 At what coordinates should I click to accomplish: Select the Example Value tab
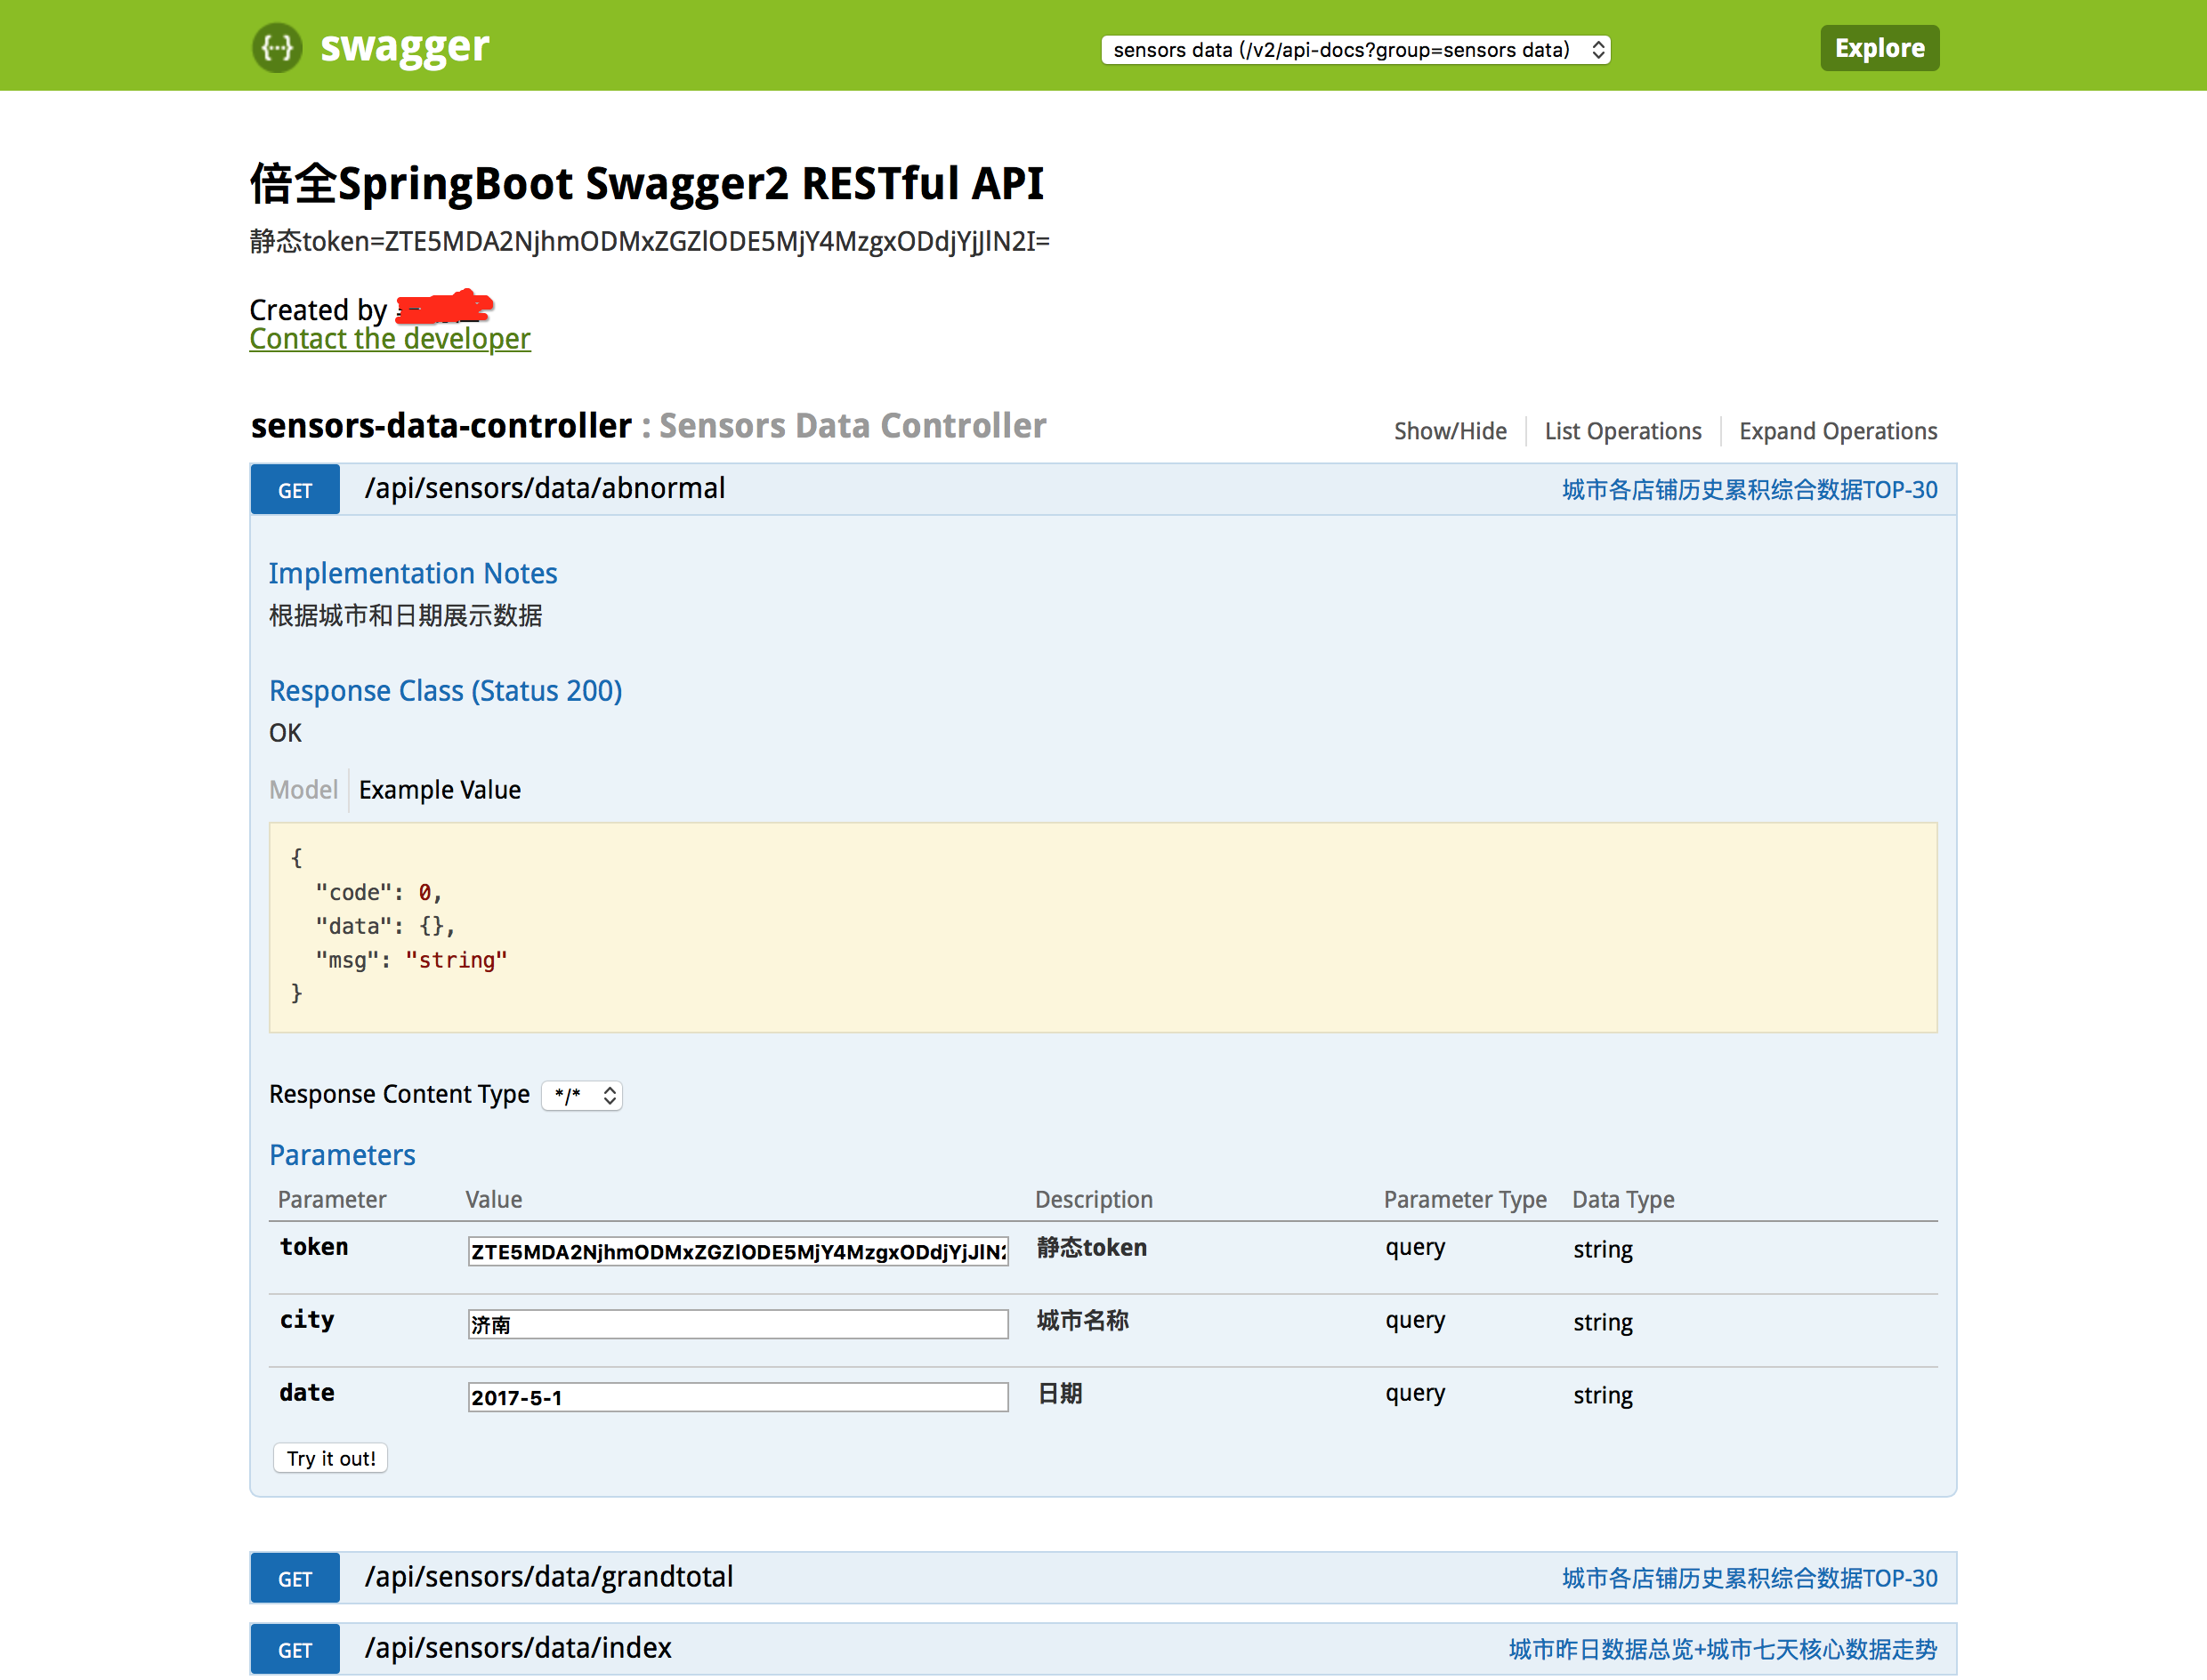click(441, 790)
